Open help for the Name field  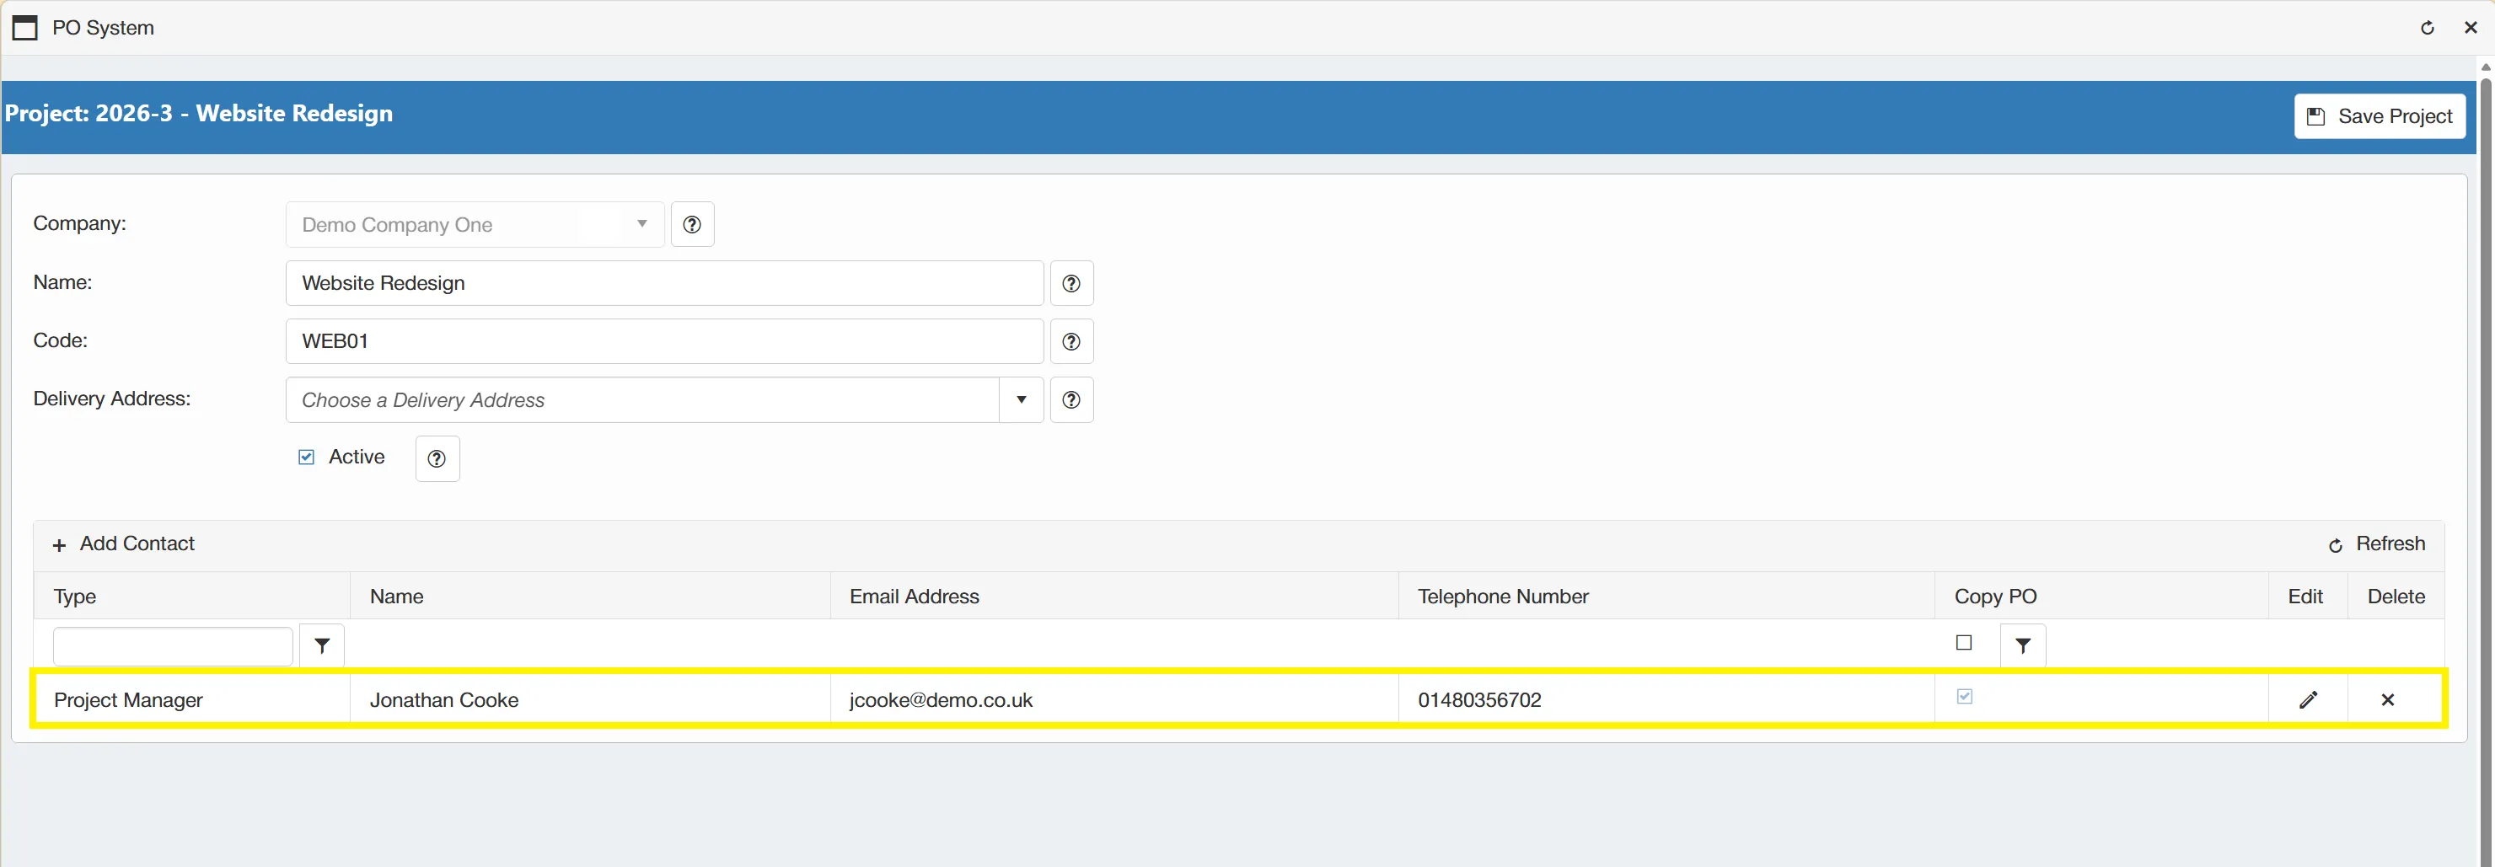[1071, 283]
